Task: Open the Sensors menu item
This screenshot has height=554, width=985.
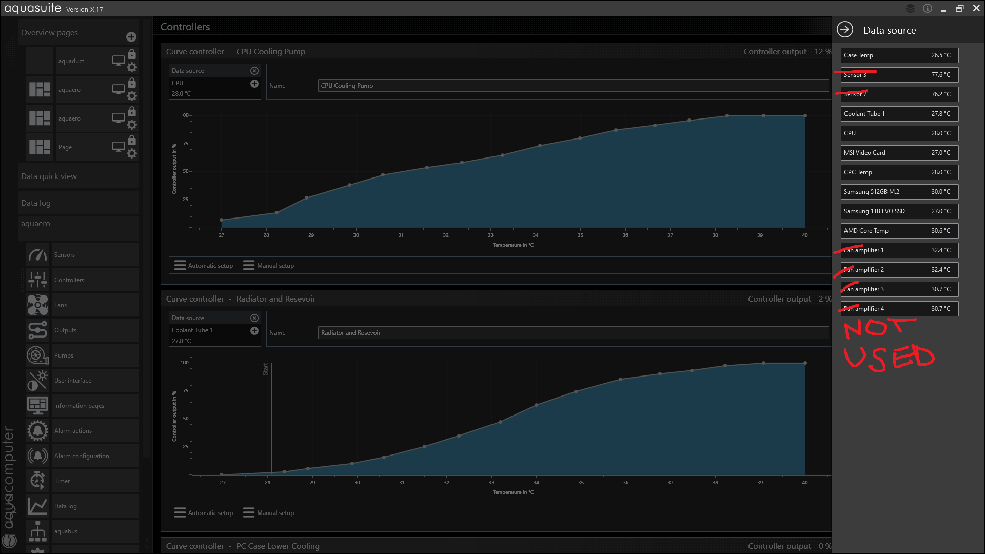Action: (95, 255)
